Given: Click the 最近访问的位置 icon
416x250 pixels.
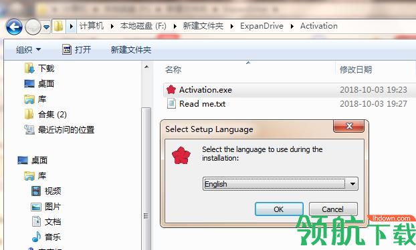Looking at the screenshot, I should coord(29,129).
